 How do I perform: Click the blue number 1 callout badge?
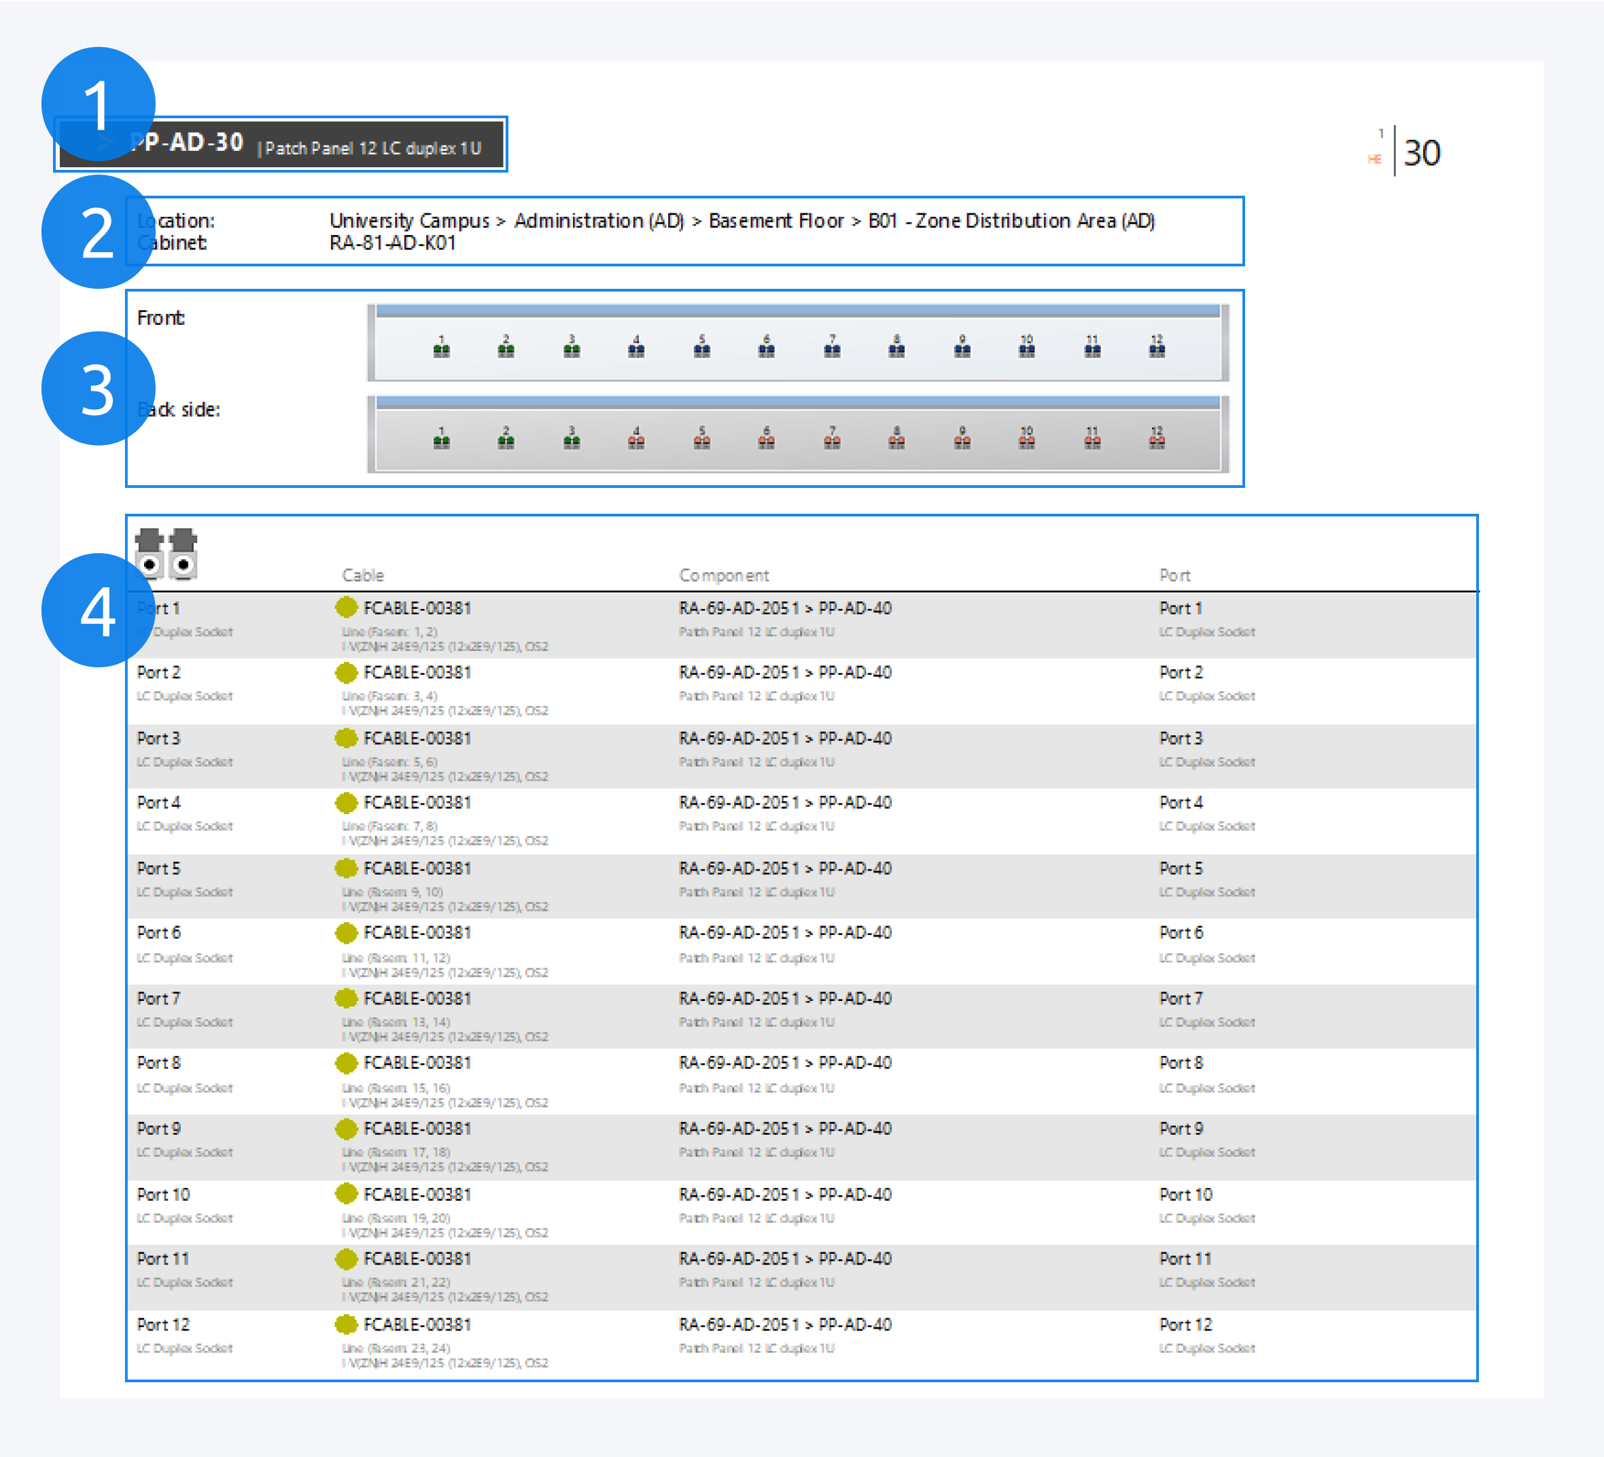click(x=98, y=103)
